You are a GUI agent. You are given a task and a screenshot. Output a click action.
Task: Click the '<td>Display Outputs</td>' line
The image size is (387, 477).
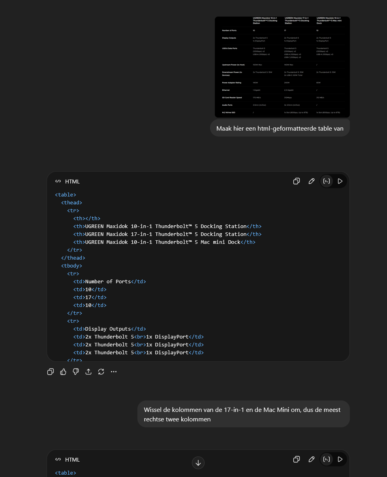[110, 329]
